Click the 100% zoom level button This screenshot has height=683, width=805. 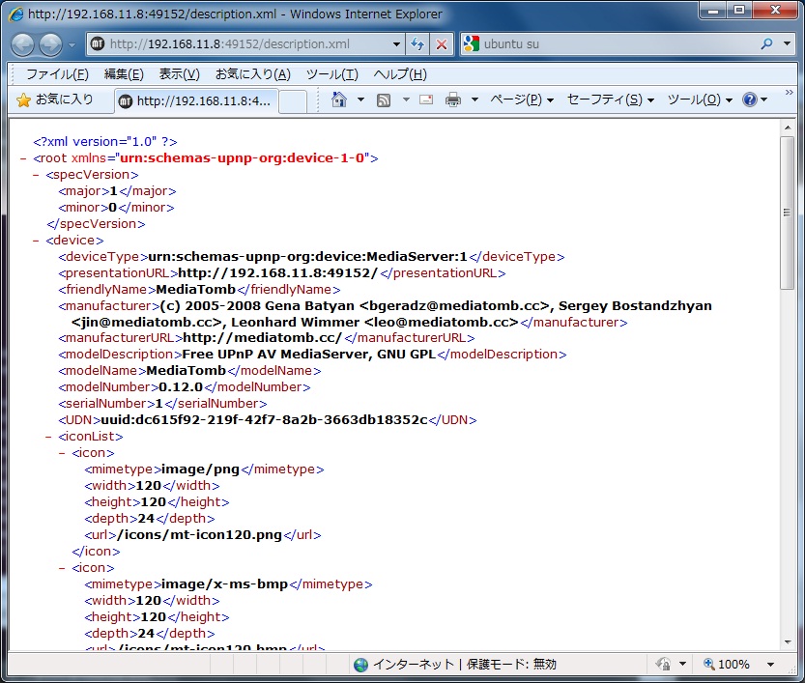coord(727,665)
